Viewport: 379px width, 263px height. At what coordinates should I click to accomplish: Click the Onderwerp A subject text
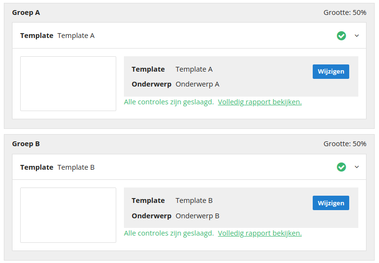tap(197, 84)
